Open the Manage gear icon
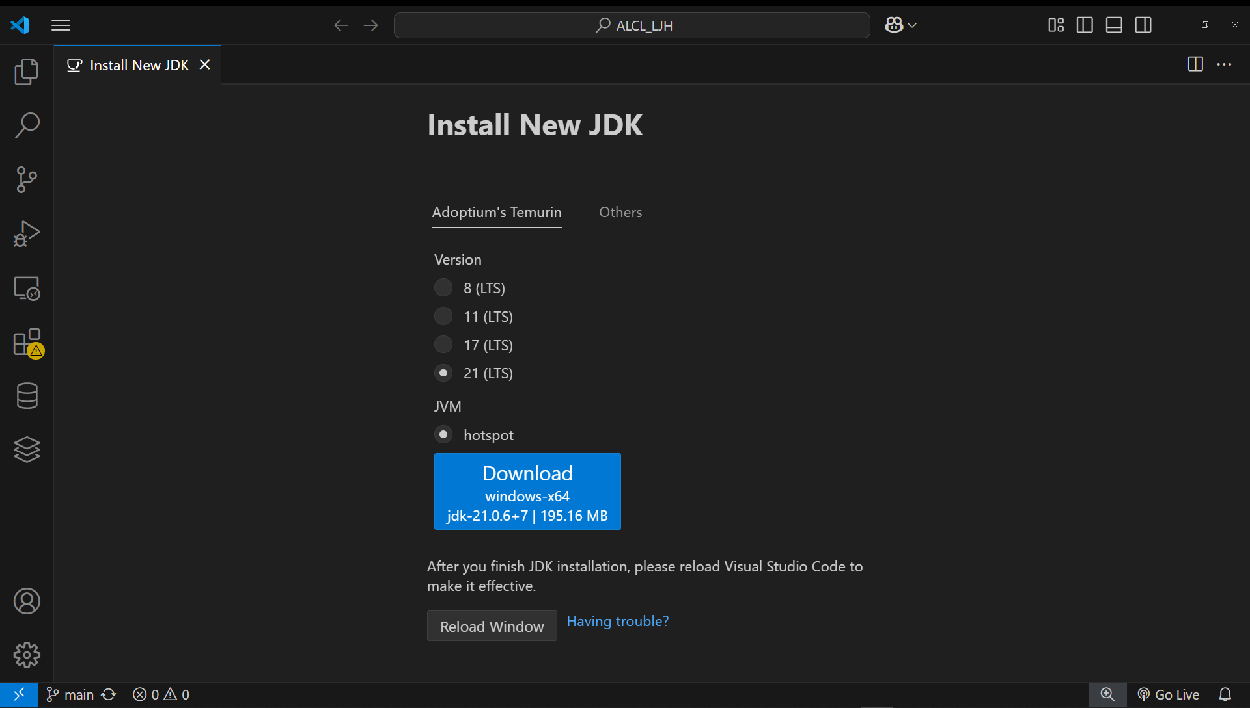 [x=27, y=655]
